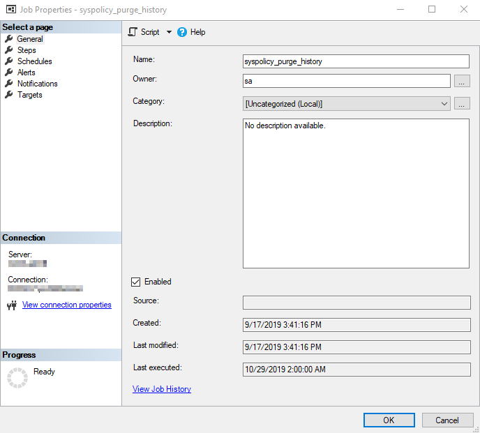This screenshot has height=433, width=480.
Task: Click the "Select a page" header
Action: tap(61, 27)
